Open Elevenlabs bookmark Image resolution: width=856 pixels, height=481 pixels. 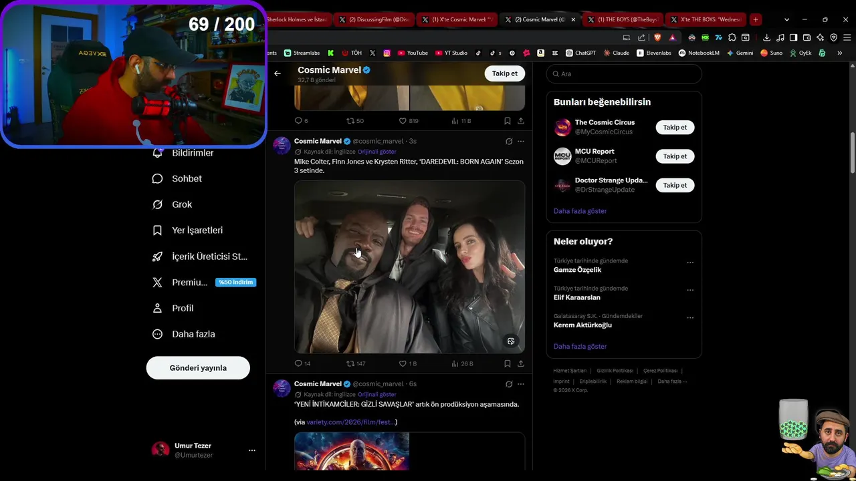[654, 53]
